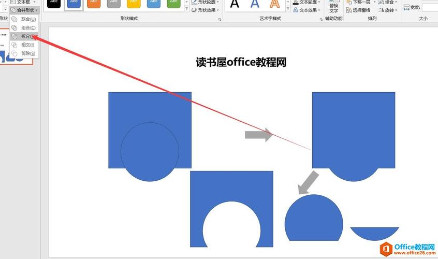This screenshot has height=259, width=438.
Task: Click the 宽度 width input field
Action: 430,7
